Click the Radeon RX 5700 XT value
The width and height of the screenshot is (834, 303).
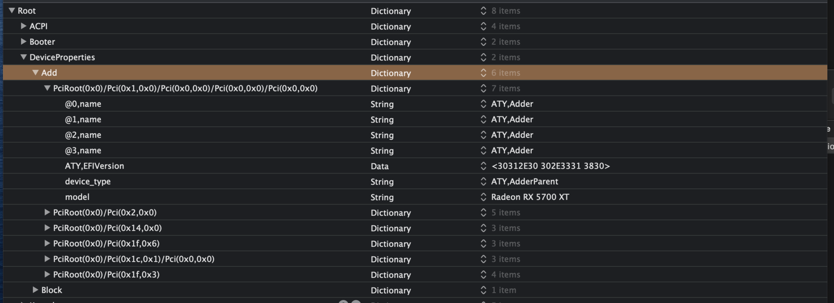(x=530, y=197)
